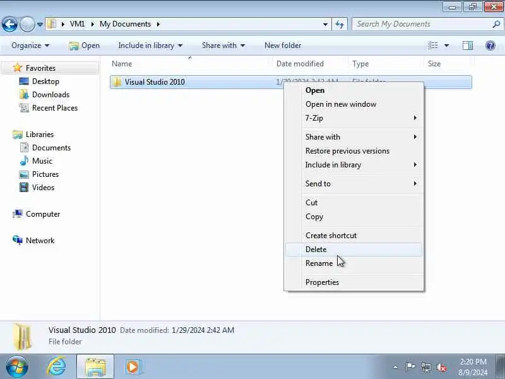Launch Windows Media Player from taskbar
The height and width of the screenshot is (379, 505).
click(x=133, y=367)
